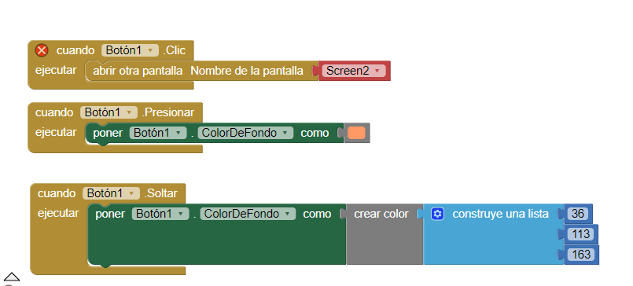Open the gear mutator on construye una lista

point(437,214)
